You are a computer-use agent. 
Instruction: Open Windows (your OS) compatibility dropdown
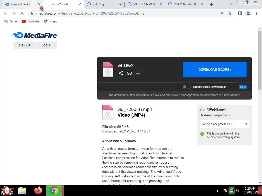pos(224,124)
